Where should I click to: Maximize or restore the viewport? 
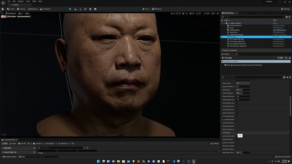click(x=218, y=13)
